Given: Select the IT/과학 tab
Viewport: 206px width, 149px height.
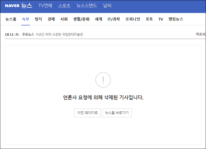Looking at the screenshot, I should point(114,19).
